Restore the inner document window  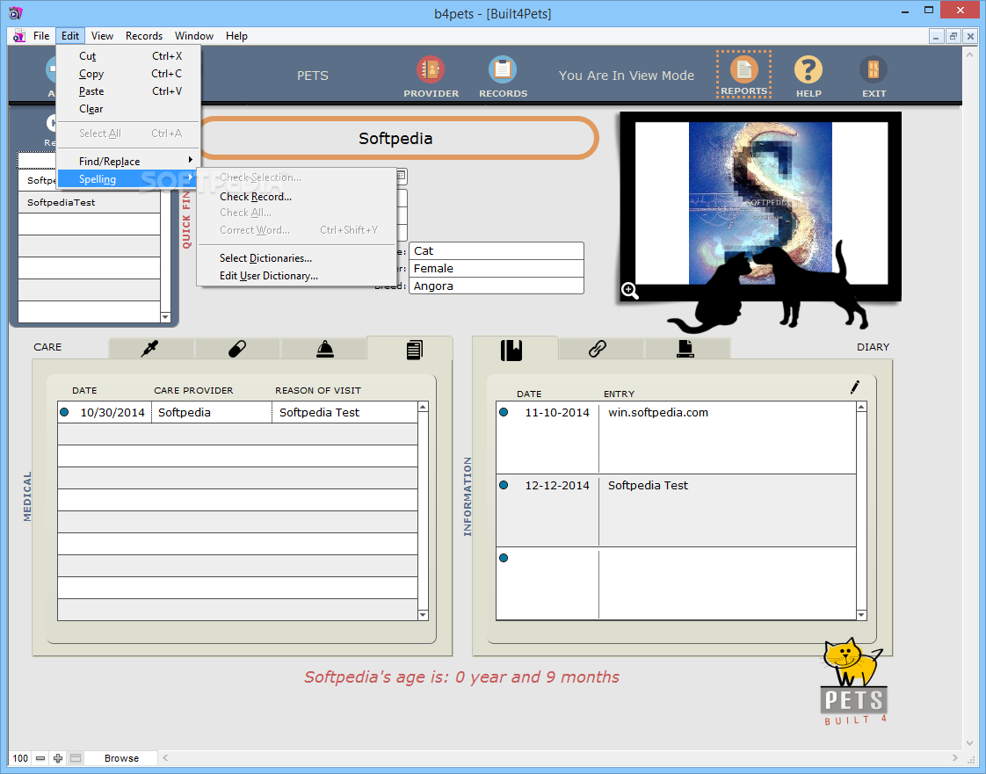[x=953, y=37]
